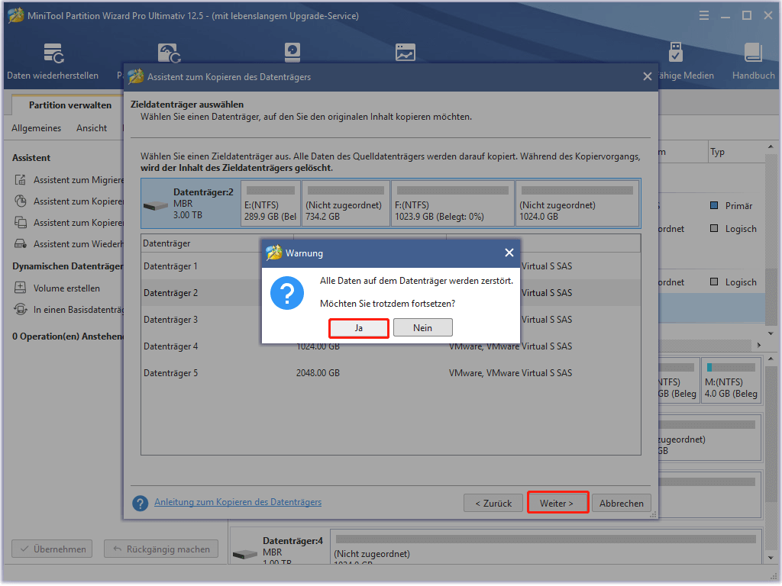782x586 pixels.
Task: Click the disk benchmark toolbar icon
Action: (x=292, y=53)
